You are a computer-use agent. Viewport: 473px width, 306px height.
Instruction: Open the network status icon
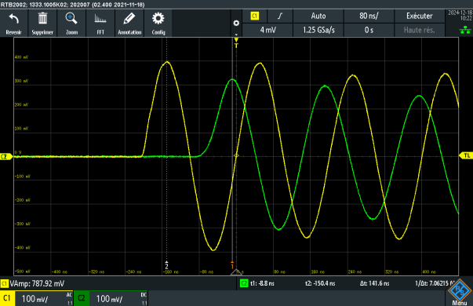(x=465, y=30)
